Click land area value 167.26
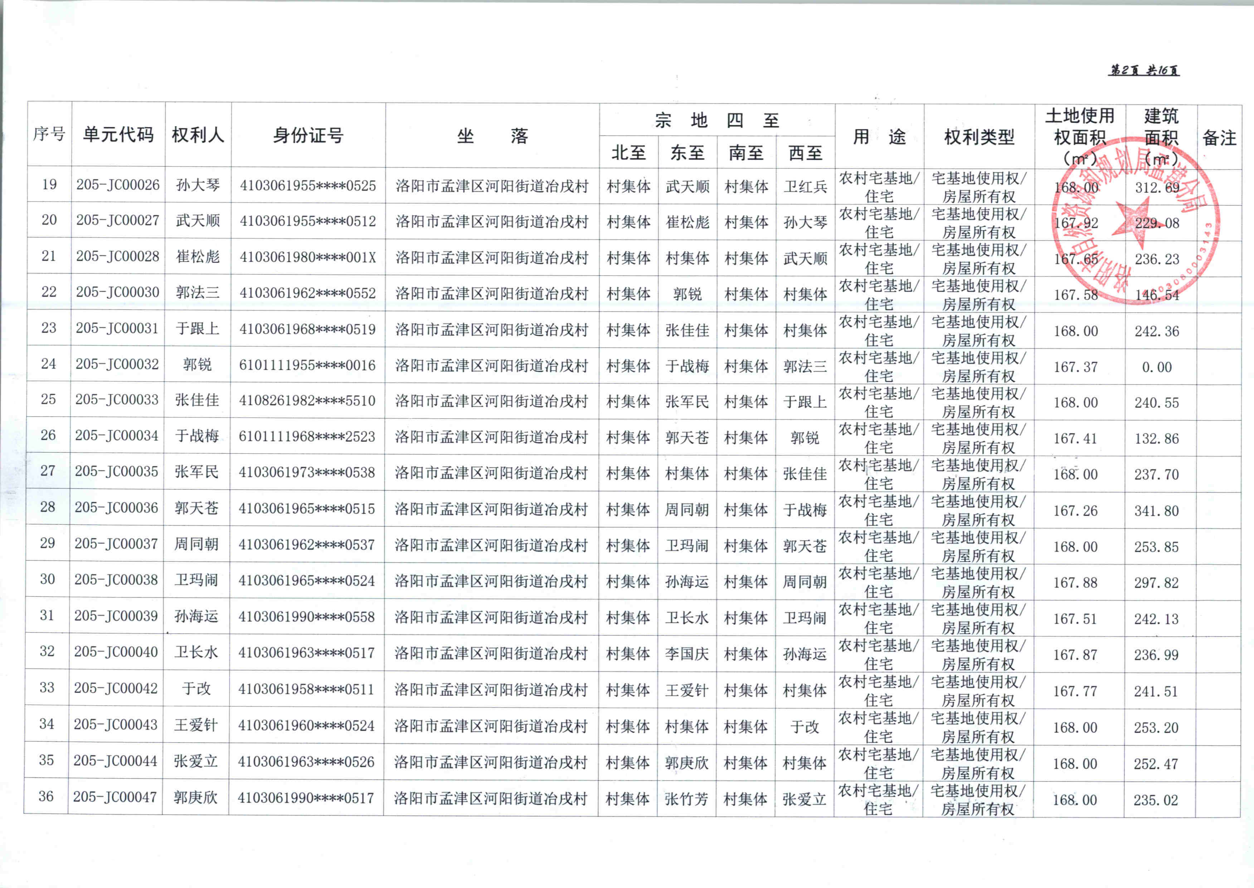Image resolution: width=1254 pixels, height=888 pixels. [1075, 511]
